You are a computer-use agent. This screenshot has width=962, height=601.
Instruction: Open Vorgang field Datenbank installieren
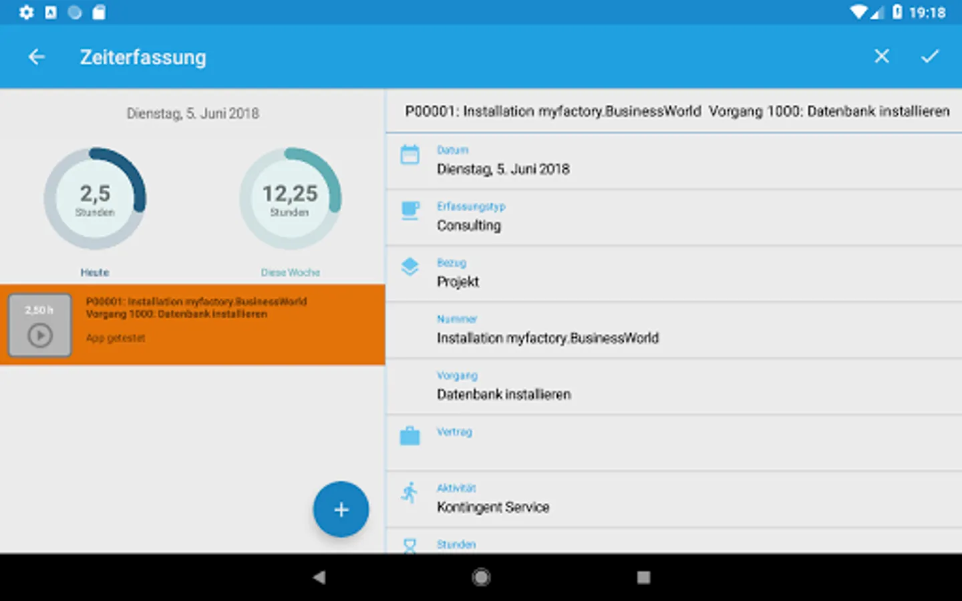pos(674,387)
